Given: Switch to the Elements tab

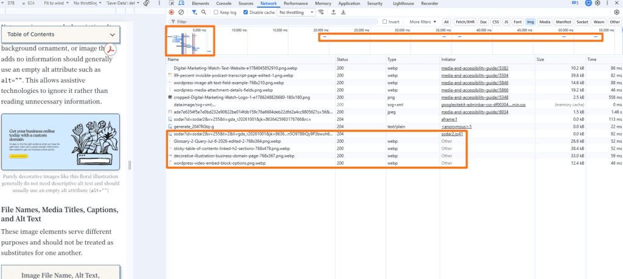Looking at the screenshot, I should point(200,4).
